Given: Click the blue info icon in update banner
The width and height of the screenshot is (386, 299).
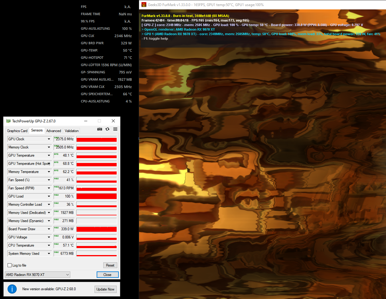Looking at the screenshot, I should pos(12,289).
